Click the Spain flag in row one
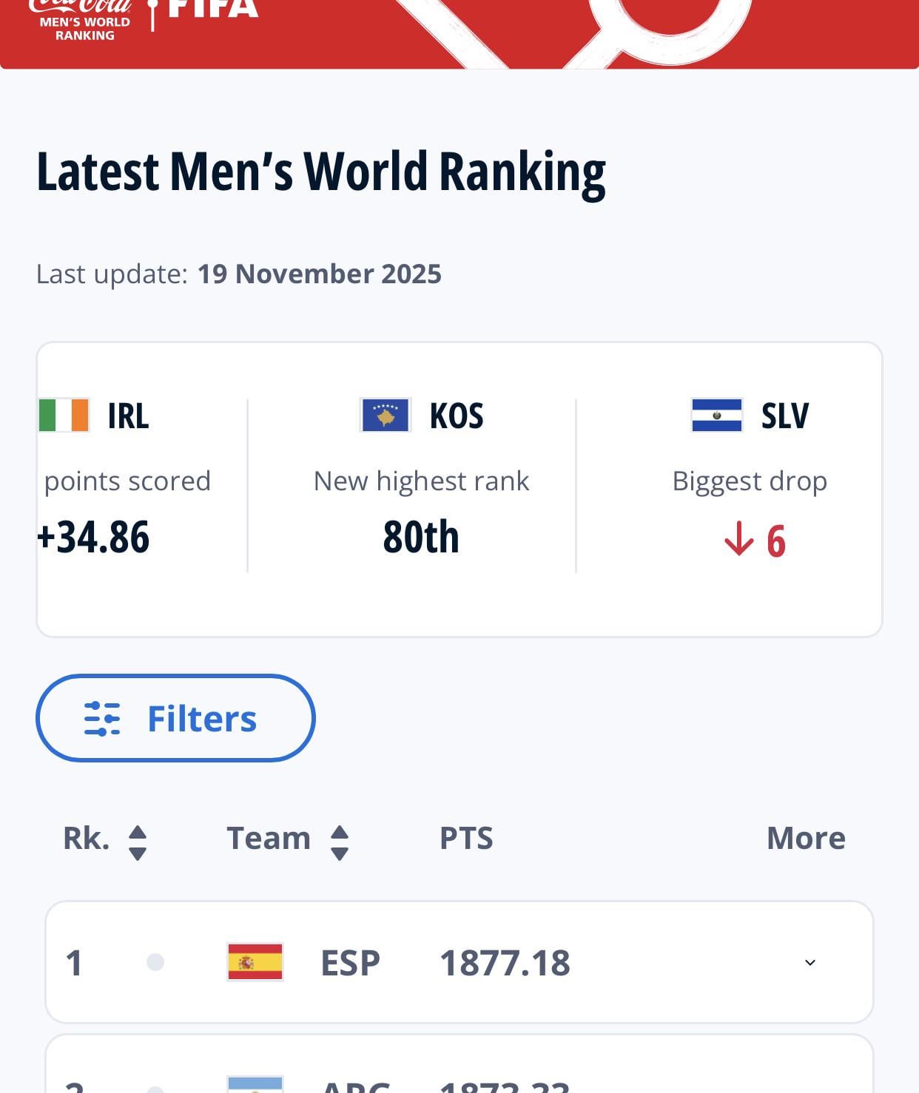The width and height of the screenshot is (919, 1093). [x=255, y=962]
